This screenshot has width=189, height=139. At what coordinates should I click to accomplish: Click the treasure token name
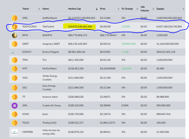coord(50,97)
